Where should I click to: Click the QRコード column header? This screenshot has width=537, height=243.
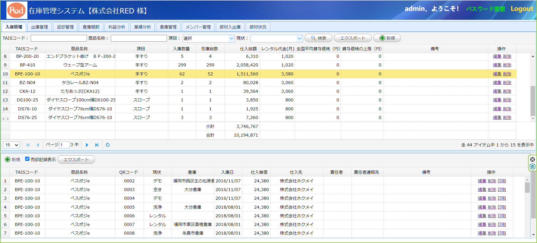pyautogui.click(x=129, y=172)
